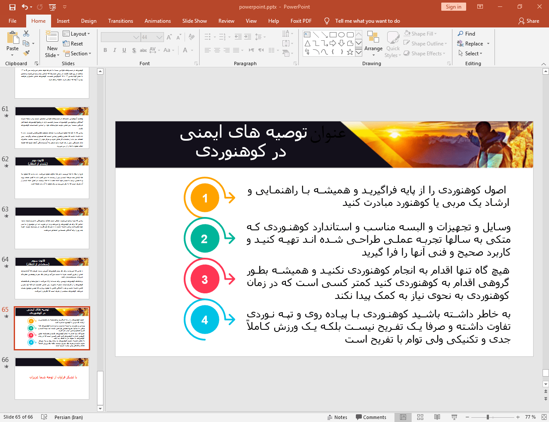
Task: Switch to Reading View icon
Action: click(437, 417)
